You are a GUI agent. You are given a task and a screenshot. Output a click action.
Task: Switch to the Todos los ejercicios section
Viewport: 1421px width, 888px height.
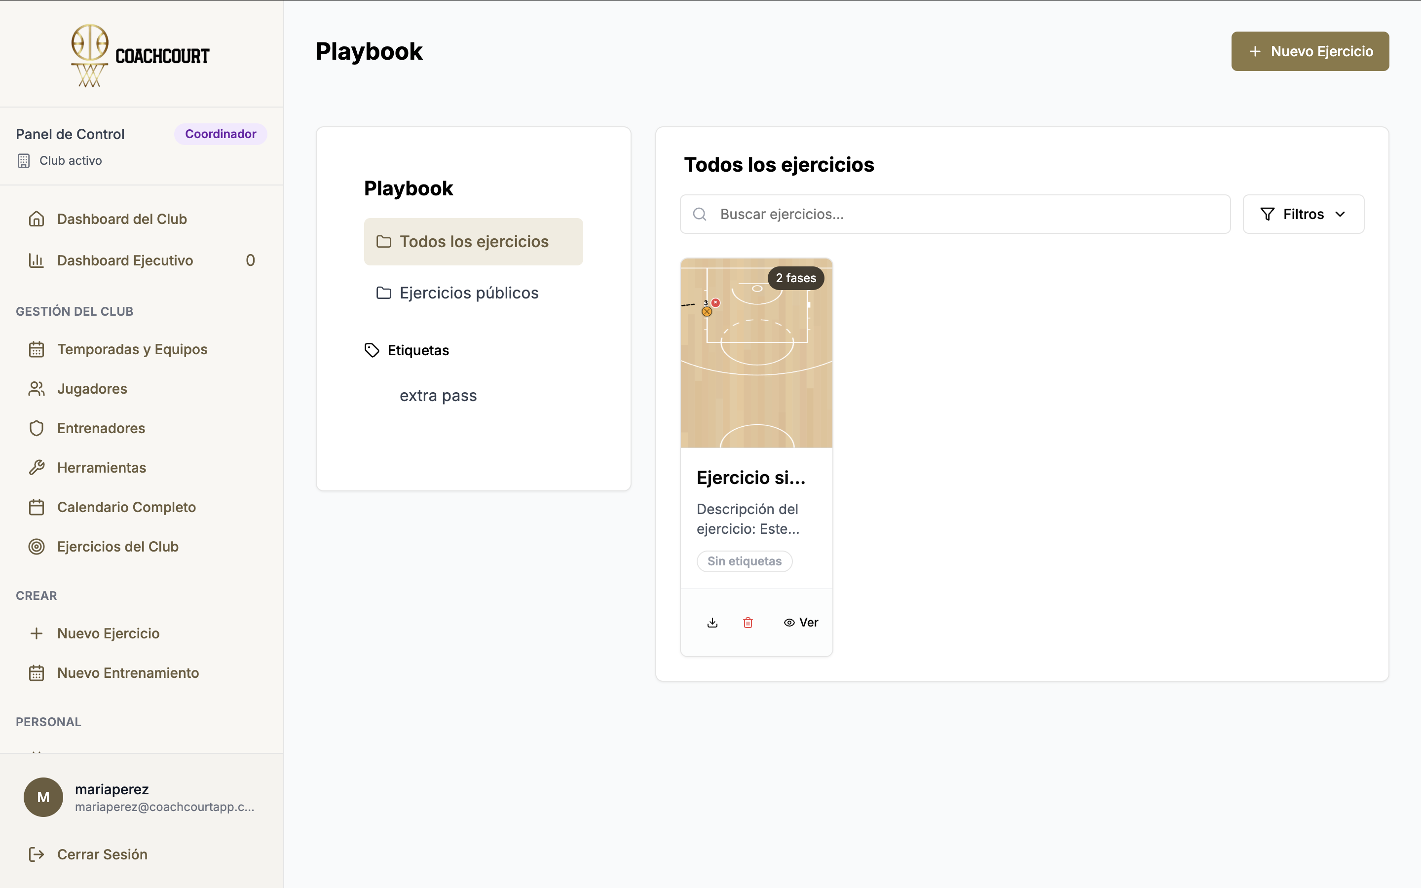(x=473, y=241)
